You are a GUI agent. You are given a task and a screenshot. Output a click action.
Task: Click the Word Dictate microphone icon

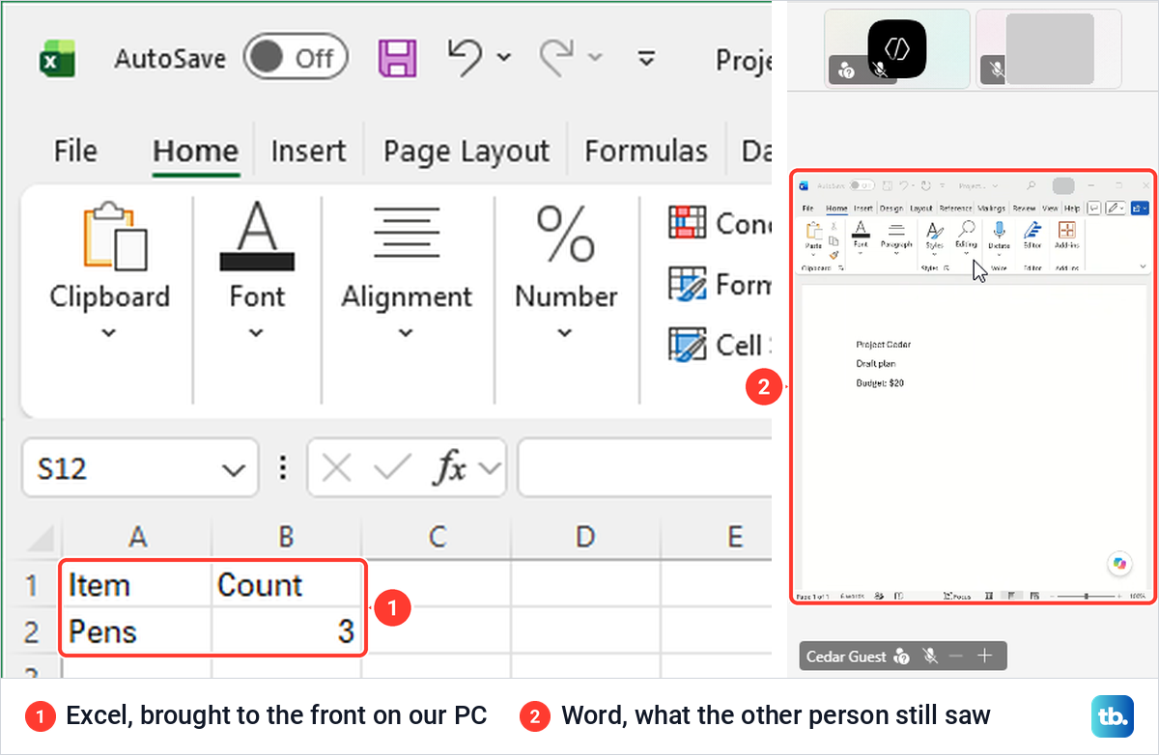(x=999, y=230)
